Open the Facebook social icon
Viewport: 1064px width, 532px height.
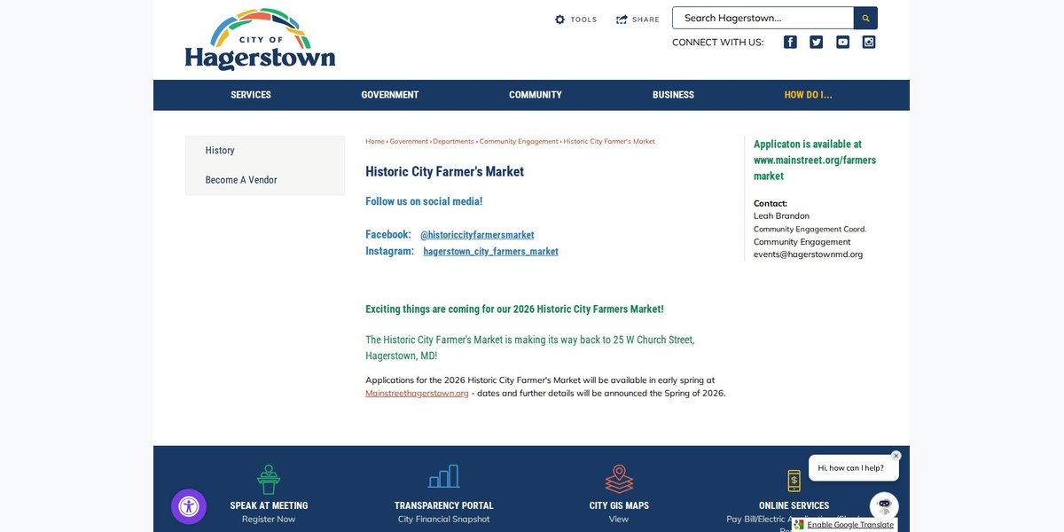(x=790, y=42)
